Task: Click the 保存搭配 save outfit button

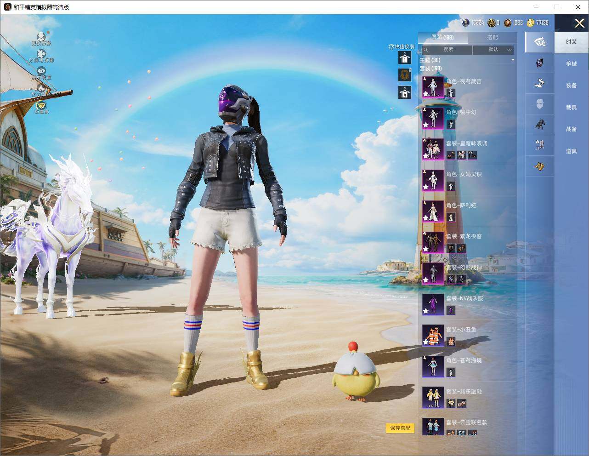Action: [x=400, y=428]
